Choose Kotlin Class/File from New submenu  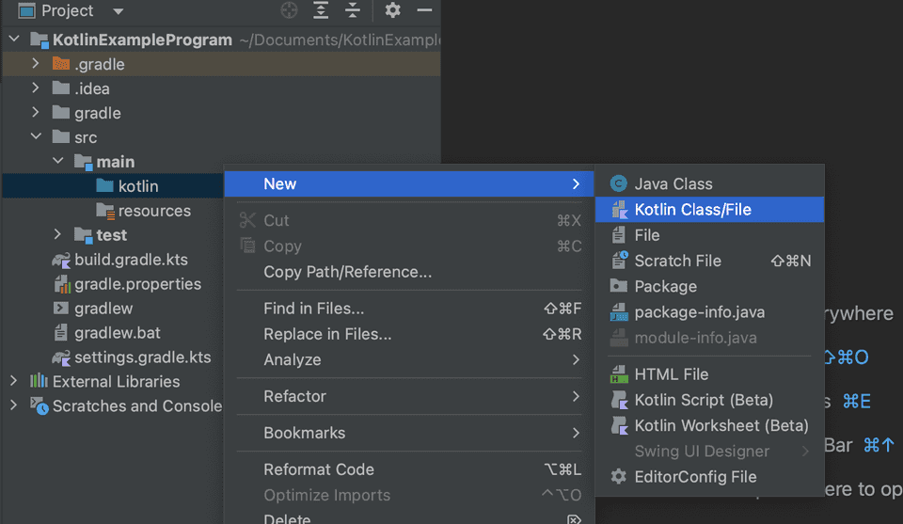(x=692, y=210)
